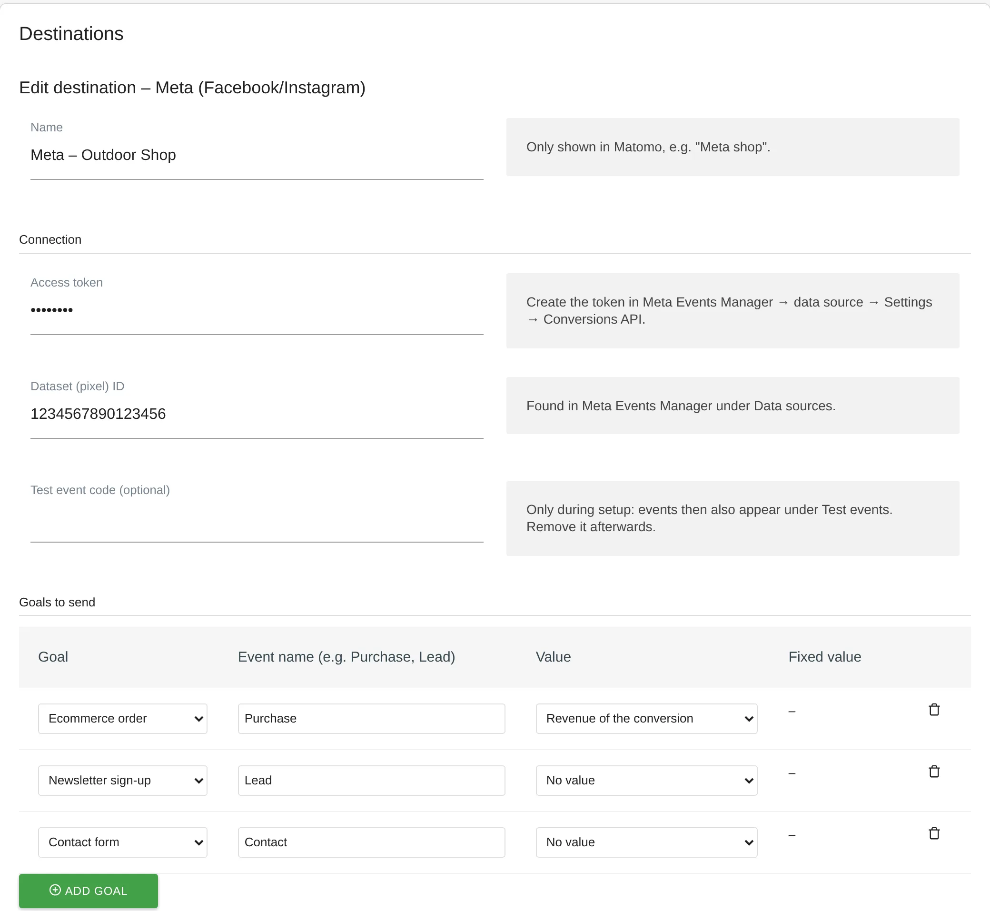Click the Test event code (optional) label

[100, 490]
